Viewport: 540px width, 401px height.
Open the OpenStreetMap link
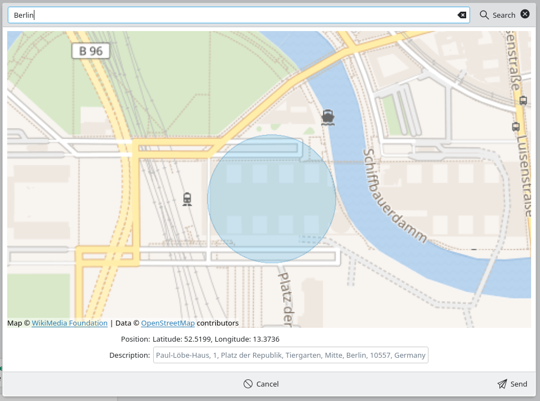point(168,323)
